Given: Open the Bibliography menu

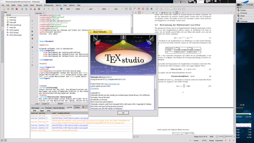Looking at the screenshot, I should pos(49,5).
